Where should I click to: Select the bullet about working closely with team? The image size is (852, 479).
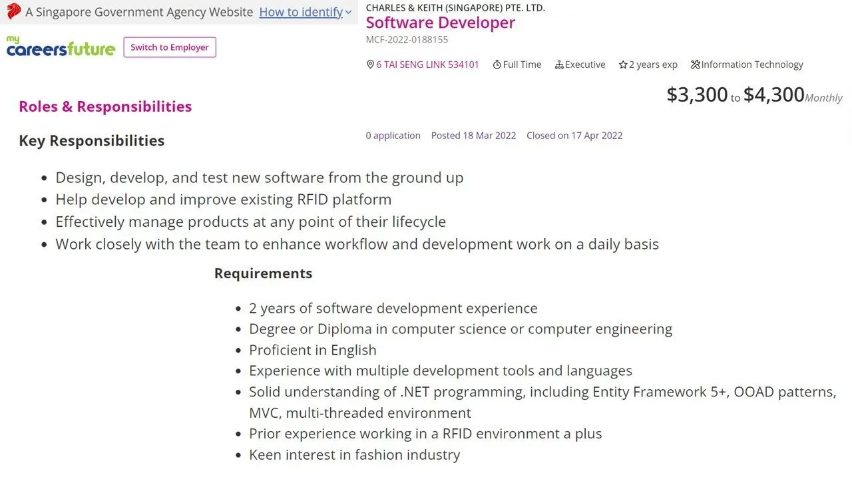pyautogui.click(x=357, y=244)
